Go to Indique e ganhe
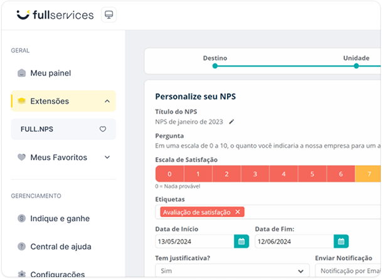Screen dimensions: 382x279 60,219
